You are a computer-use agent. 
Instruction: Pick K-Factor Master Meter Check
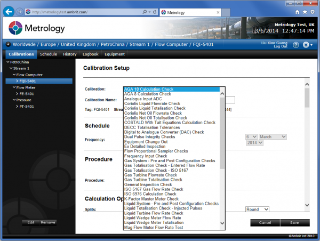click(x=172, y=199)
